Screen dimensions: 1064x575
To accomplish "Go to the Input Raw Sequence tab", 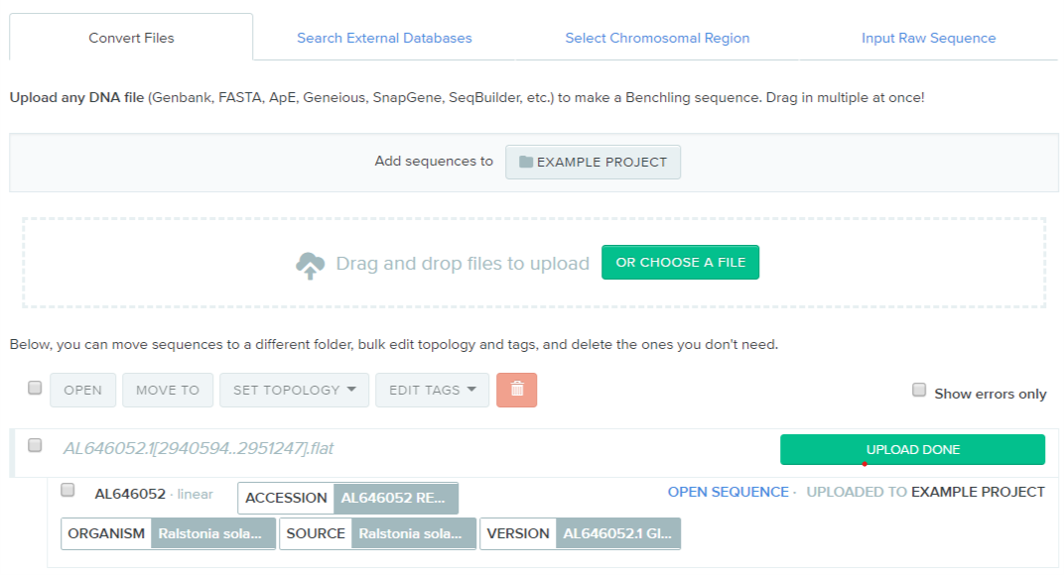I will (x=928, y=38).
